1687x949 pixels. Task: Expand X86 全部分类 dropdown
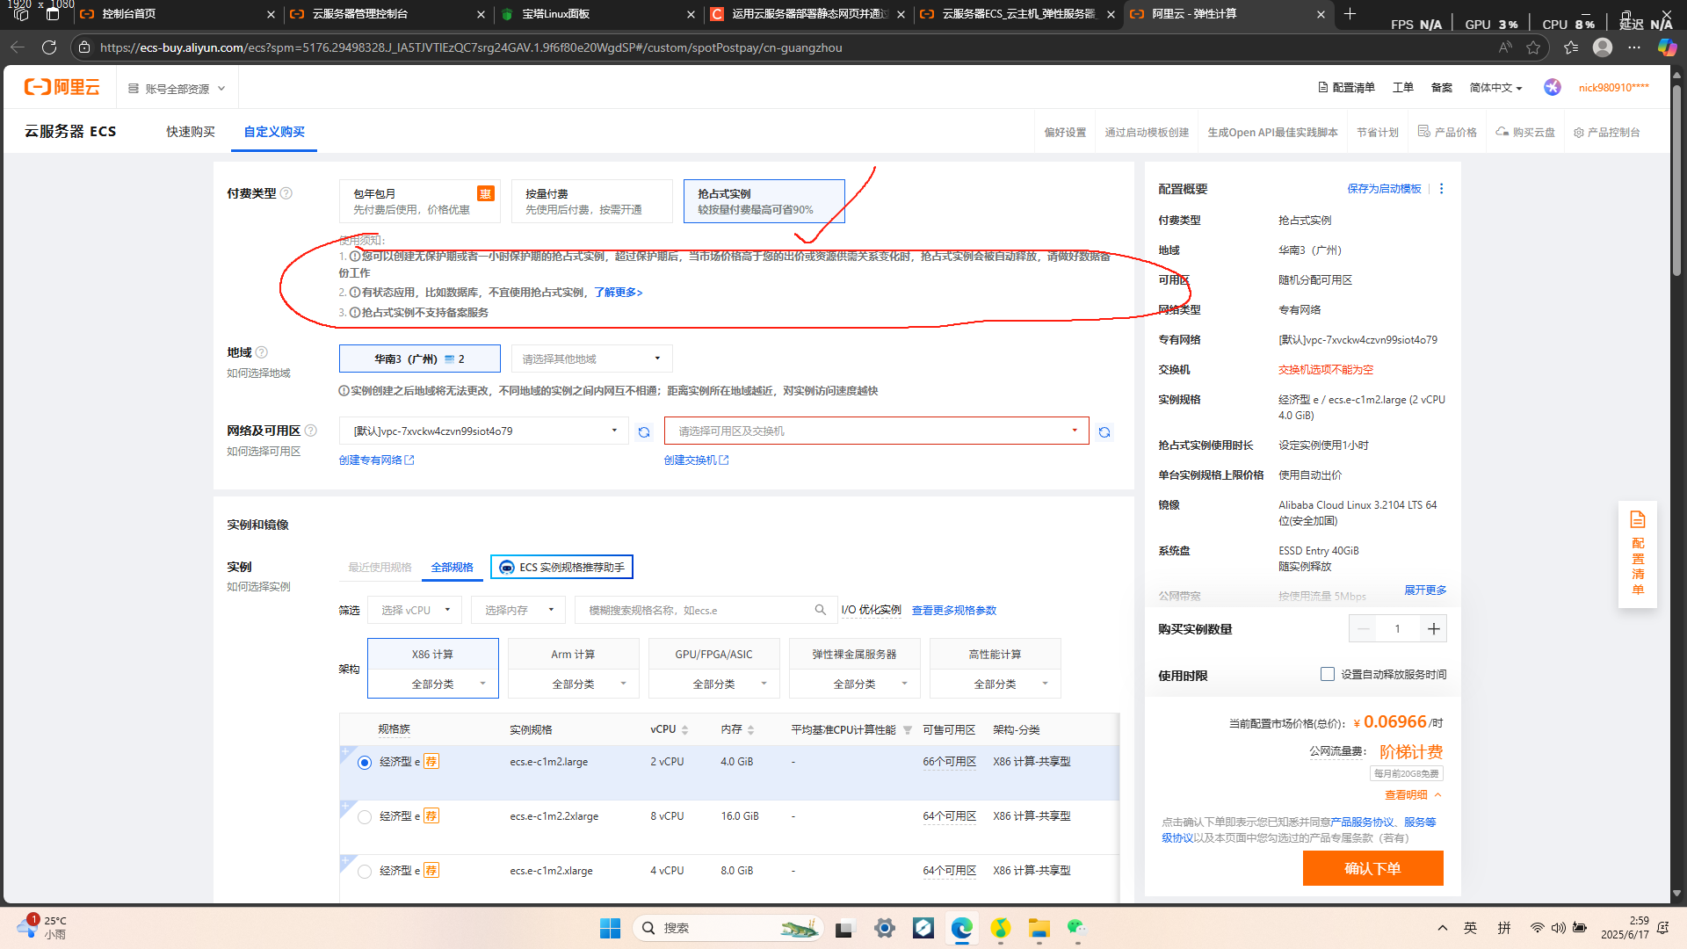pyautogui.click(x=433, y=684)
